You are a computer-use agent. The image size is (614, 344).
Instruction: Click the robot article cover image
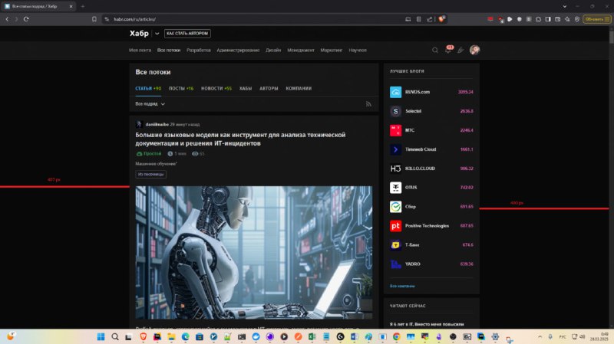tap(254, 252)
